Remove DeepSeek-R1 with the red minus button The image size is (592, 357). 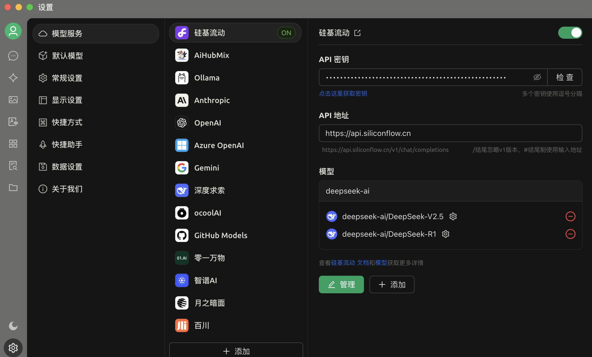[x=570, y=234]
